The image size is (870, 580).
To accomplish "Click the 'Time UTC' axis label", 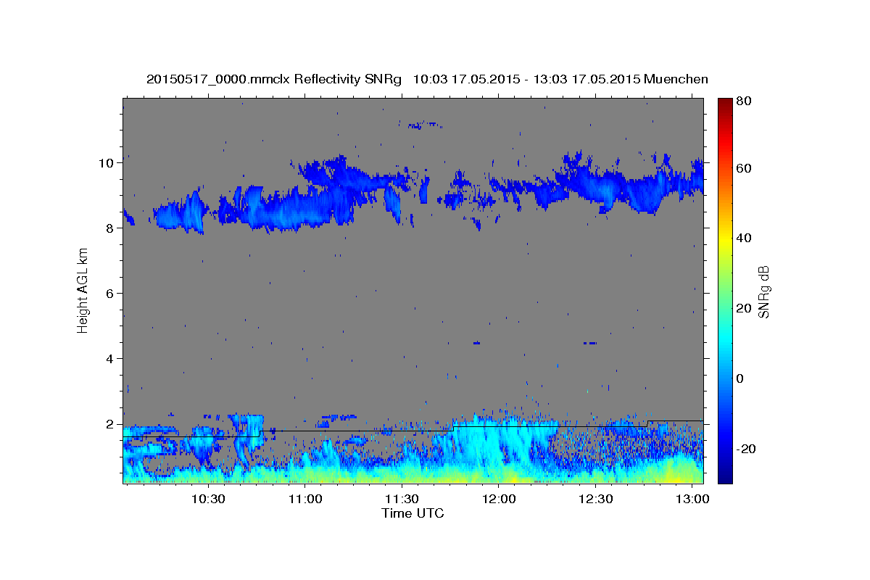I will (413, 513).
